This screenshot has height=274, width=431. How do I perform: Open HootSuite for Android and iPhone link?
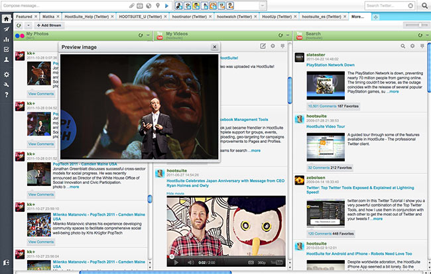[359, 253]
